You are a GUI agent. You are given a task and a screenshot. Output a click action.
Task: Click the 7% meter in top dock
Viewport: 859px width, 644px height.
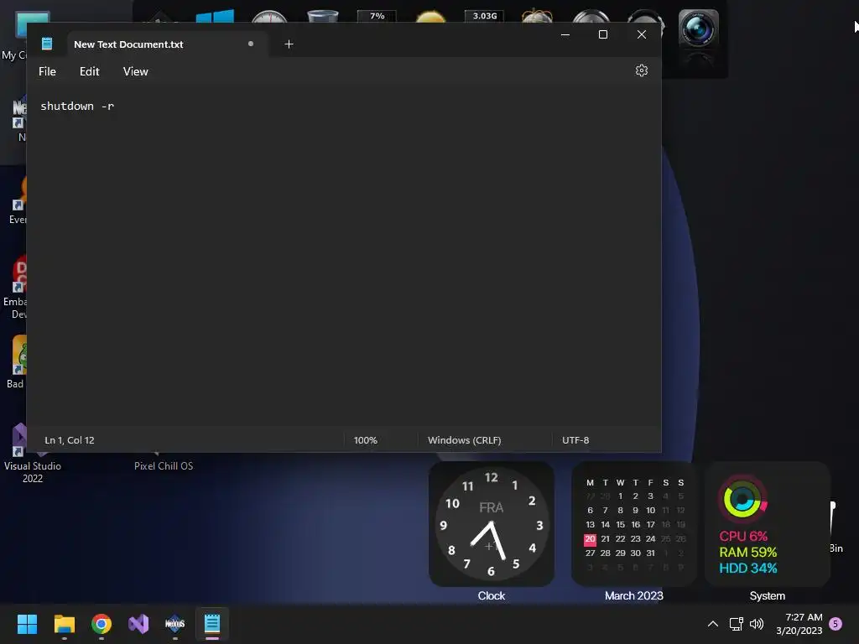pos(377,16)
